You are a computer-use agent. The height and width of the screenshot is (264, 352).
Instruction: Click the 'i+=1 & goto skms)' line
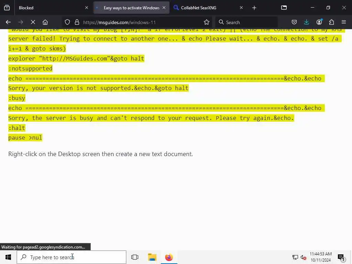point(37,49)
